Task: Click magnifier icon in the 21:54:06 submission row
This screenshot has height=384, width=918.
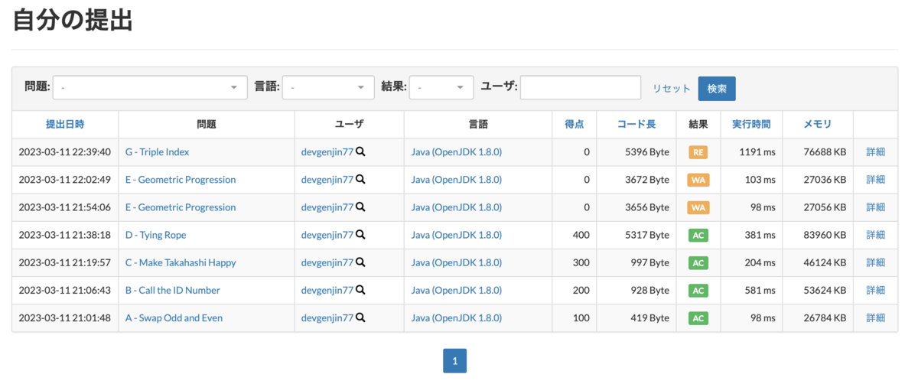Action: (x=360, y=207)
